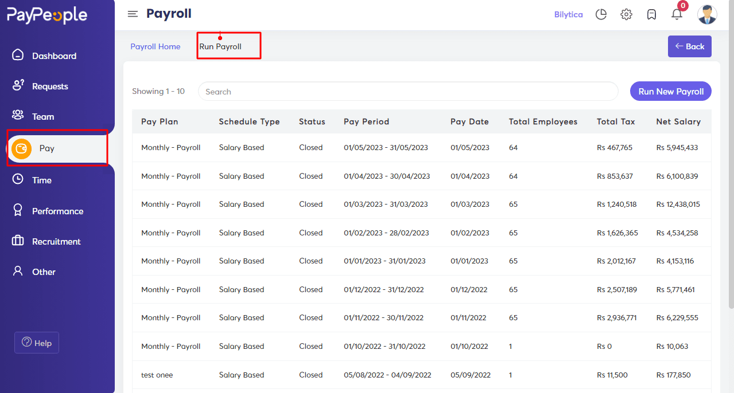Select Other in the sidebar
734x393 pixels.
44,272
